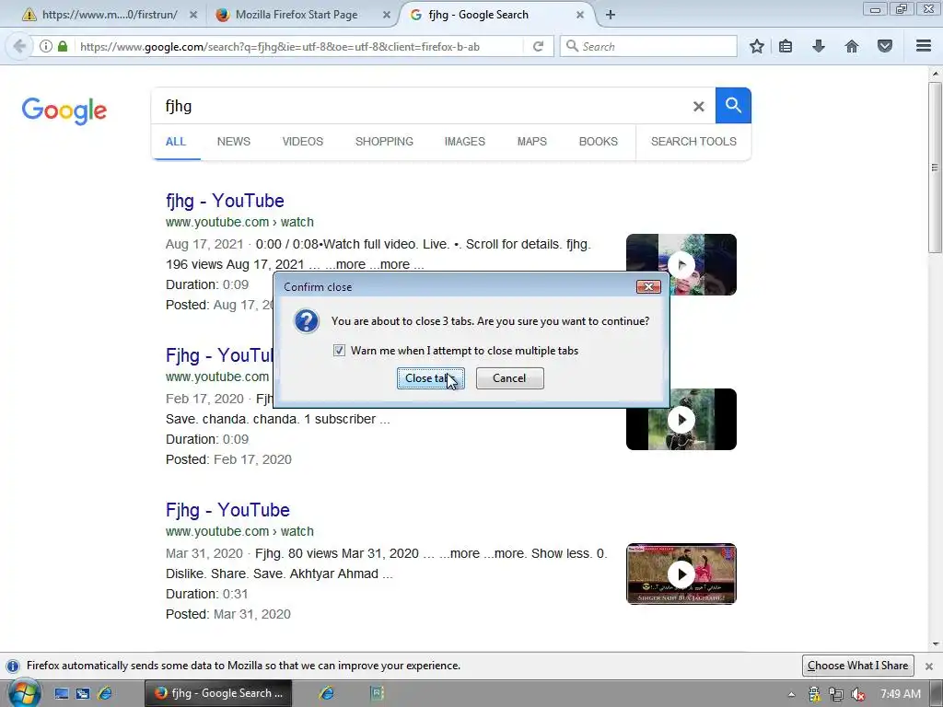The width and height of the screenshot is (943, 707).
Task: Open the Downloads arrow icon
Action: tap(819, 46)
